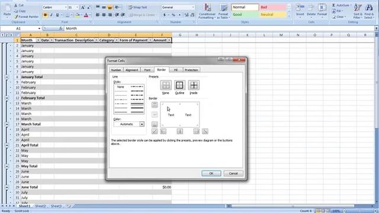The height and width of the screenshot is (213, 379).
Task: Switch to the Number tab
Action: click(x=116, y=70)
